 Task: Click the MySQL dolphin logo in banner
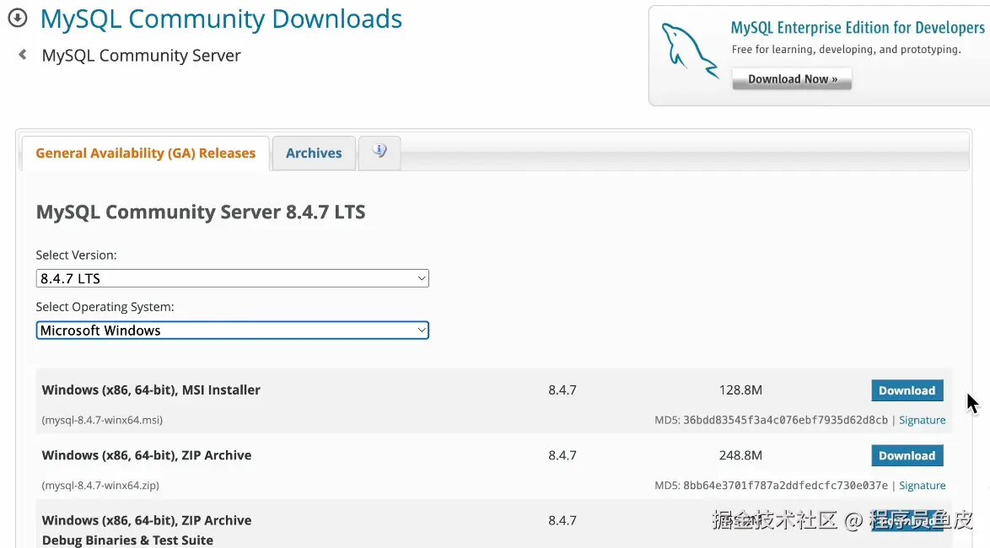pyautogui.click(x=690, y=51)
